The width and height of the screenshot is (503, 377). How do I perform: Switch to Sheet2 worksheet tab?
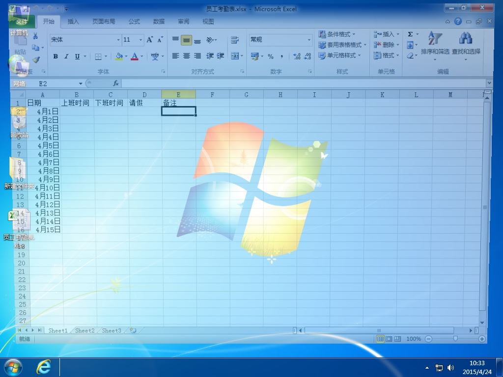click(x=84, y=330)
